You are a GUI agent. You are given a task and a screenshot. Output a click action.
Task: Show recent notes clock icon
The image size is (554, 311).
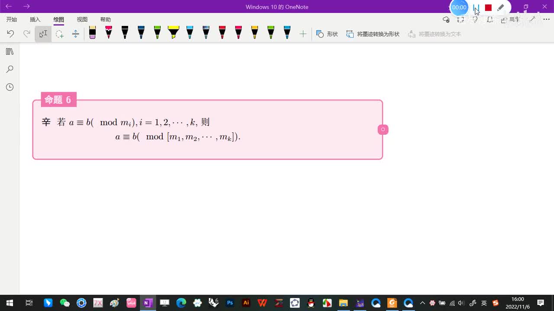10,87
